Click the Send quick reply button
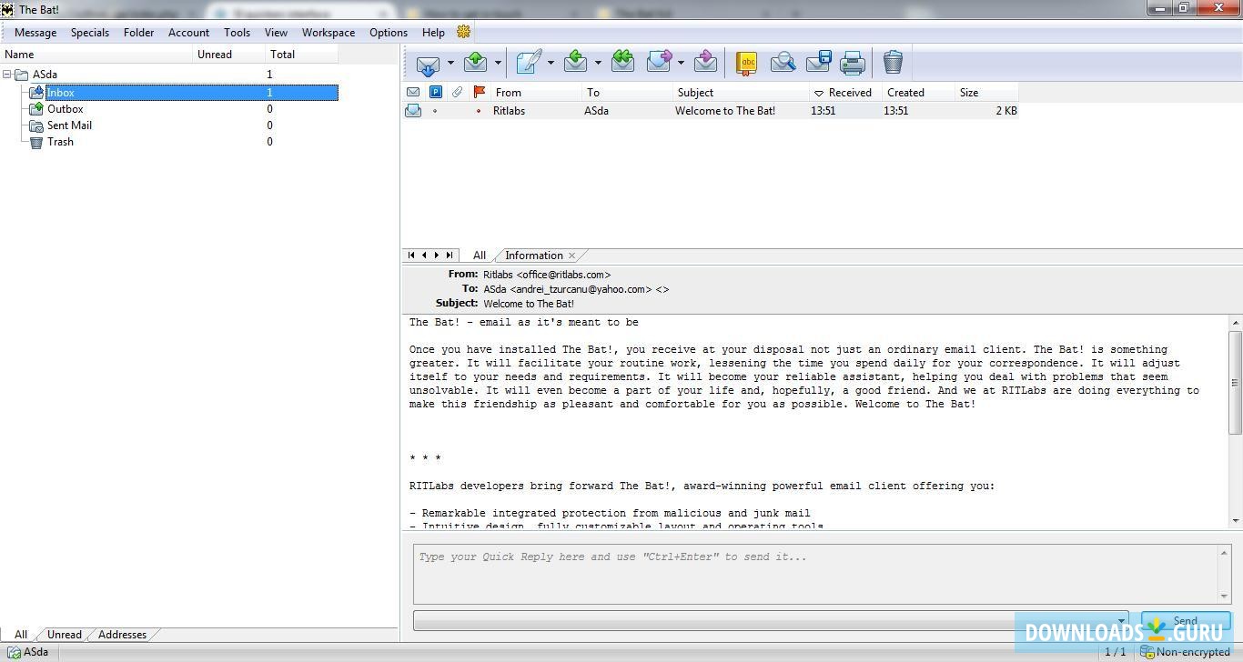 pos(1186,620)
